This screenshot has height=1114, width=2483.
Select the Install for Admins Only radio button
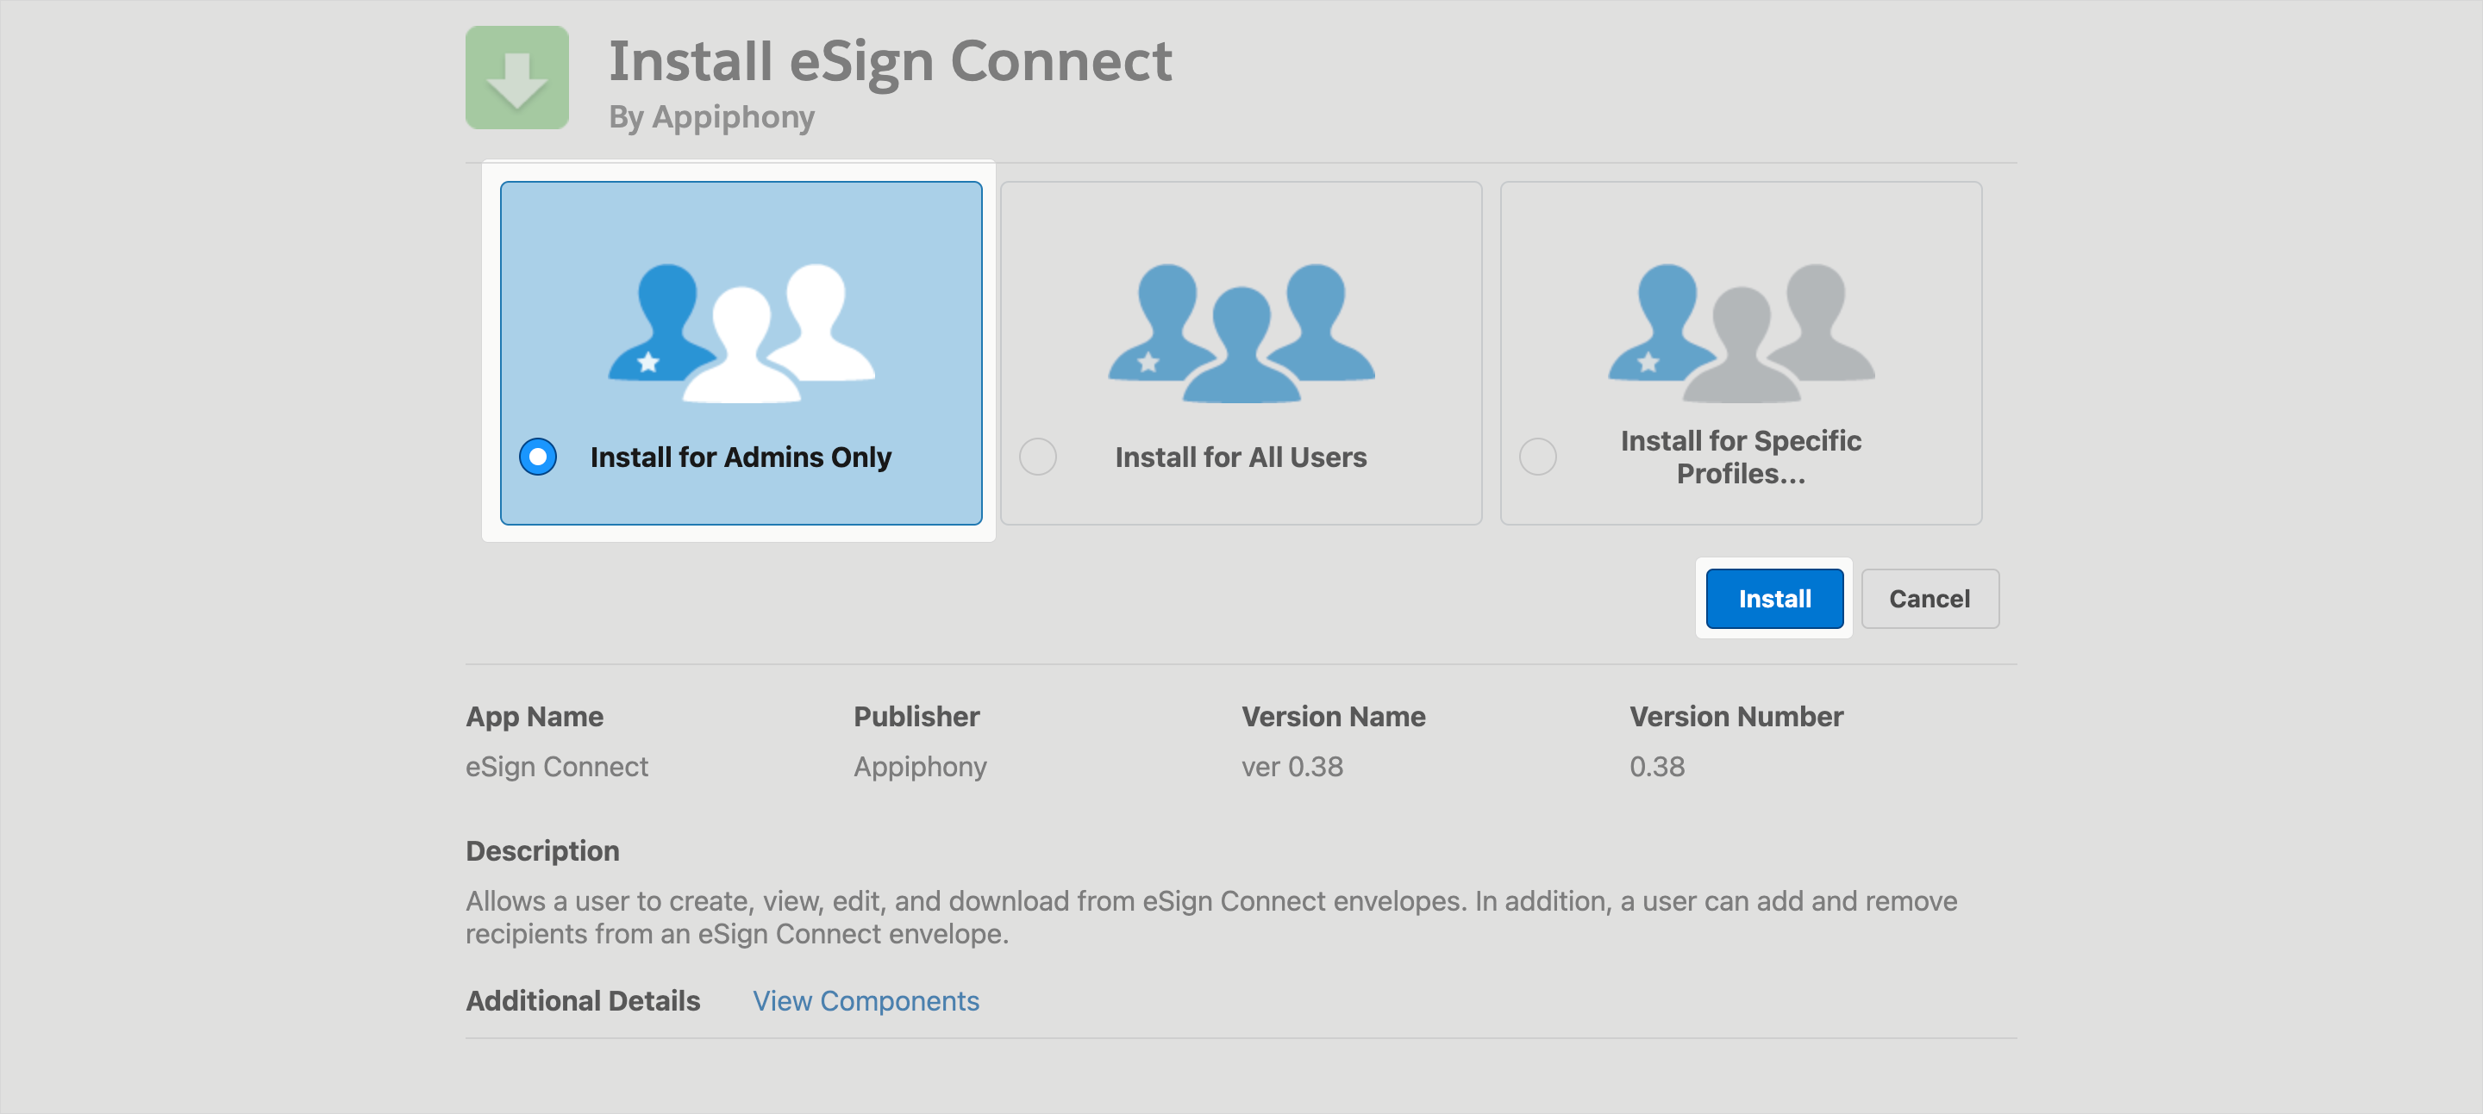point(538,457)
